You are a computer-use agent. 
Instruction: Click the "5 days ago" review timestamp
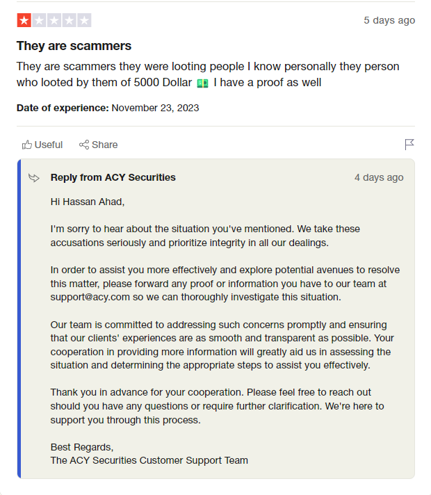point(389,20)
